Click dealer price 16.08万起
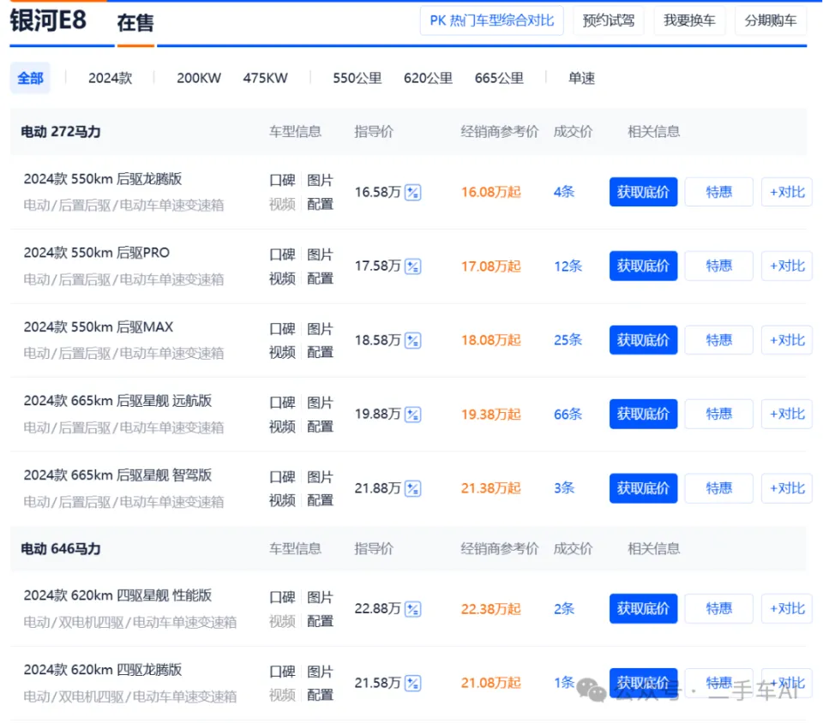Viewport: 823px width, 723px height. tap(490, 193)
